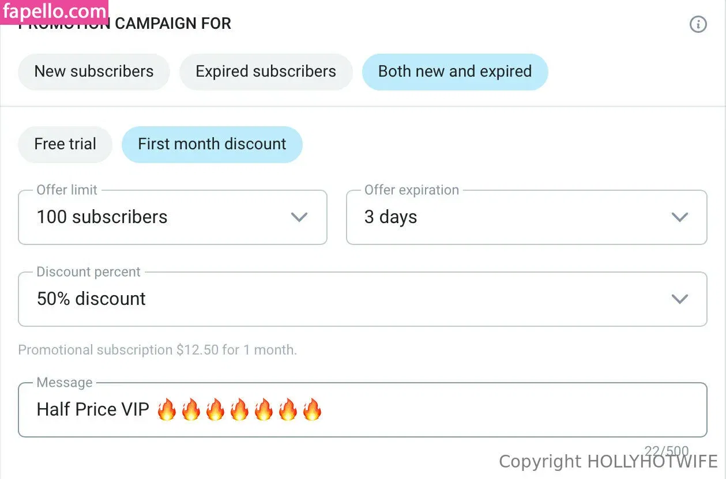Click the Promotional subscription $12.50 note

coord(157,350)
